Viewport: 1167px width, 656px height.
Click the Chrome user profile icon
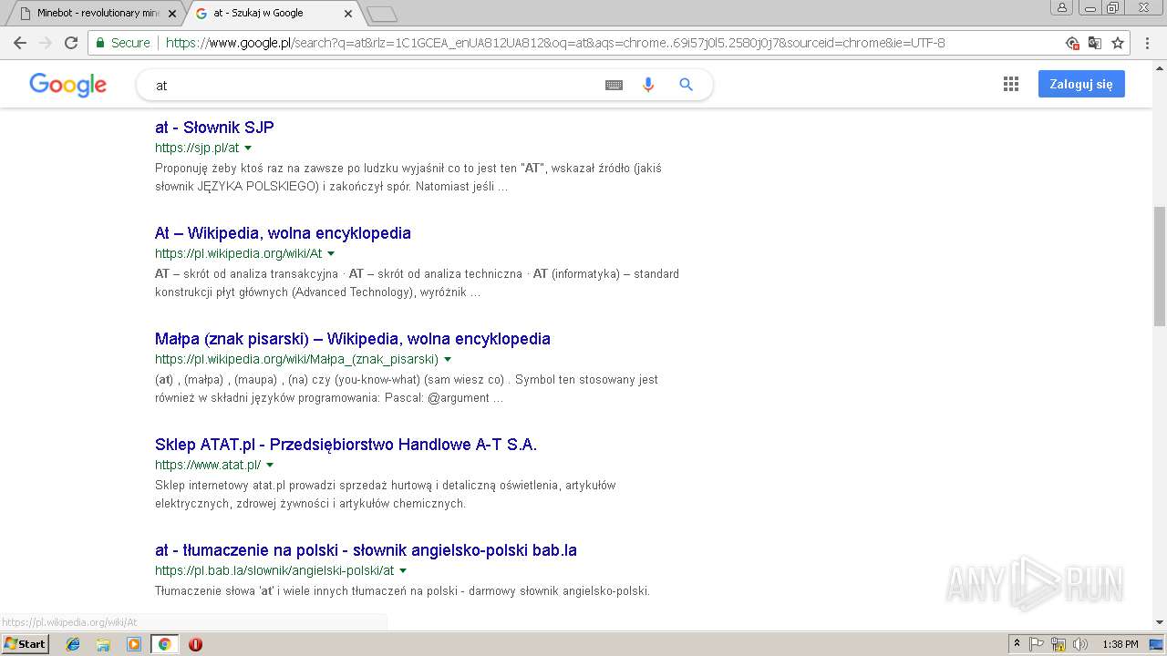pyautogui.click(x=1062, y=7)
